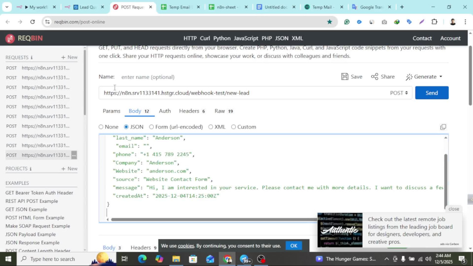Add a new project with + New
This screenshot has width=473, height=266.
[69, 169]
